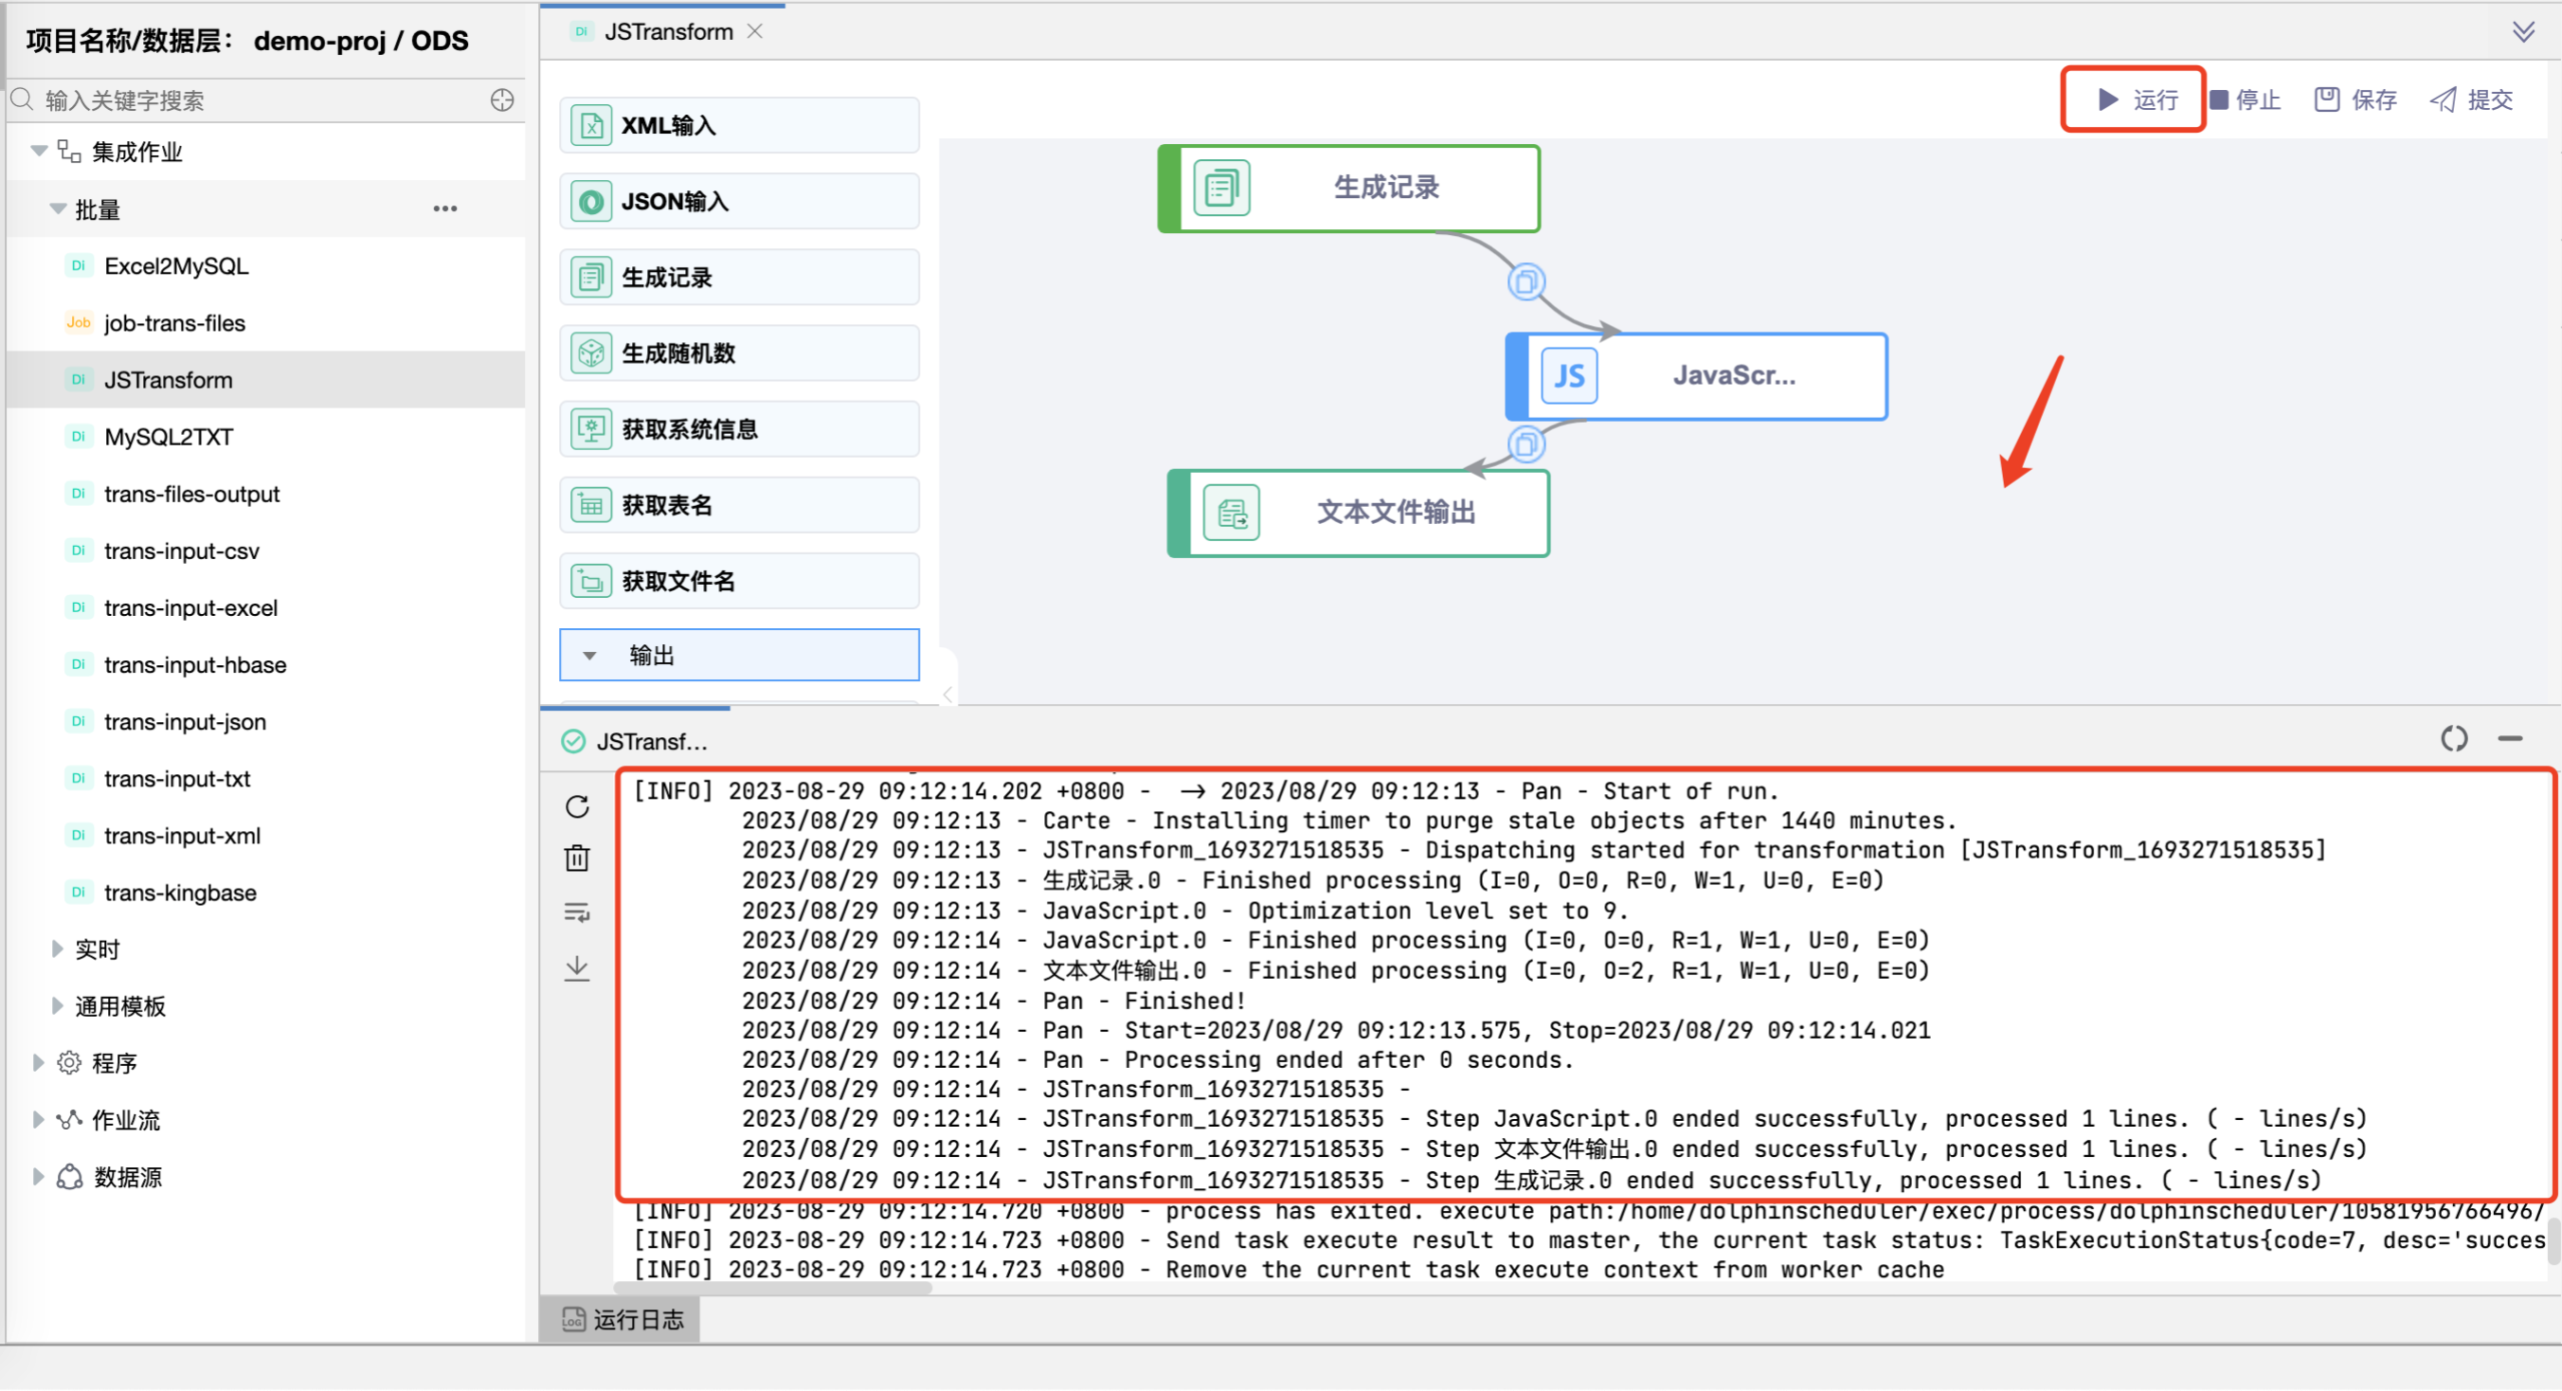Image resolution: width=2562 pixels, height=1391 pixels.
Task: Collapse the 集成作业 tree node
Action: [39, 151]
